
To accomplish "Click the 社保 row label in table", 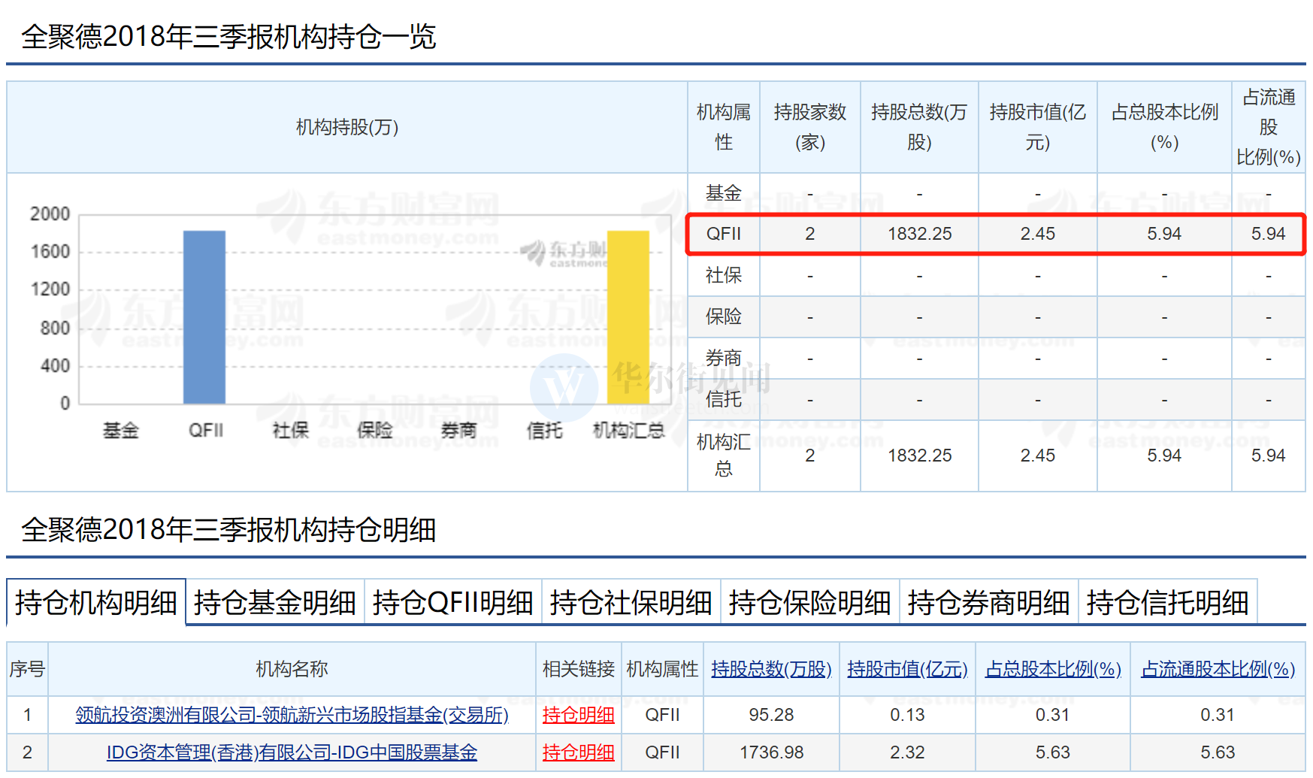I will (x=724, y=275).
